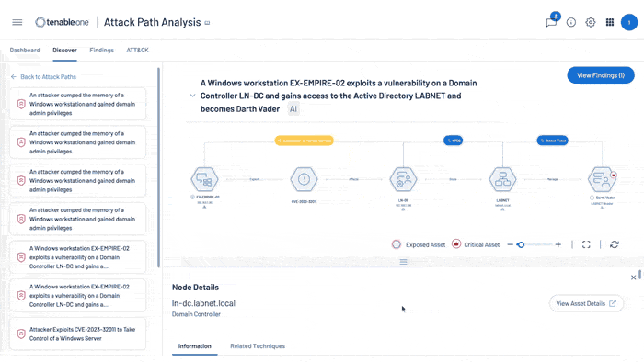Select second 'attacker dumped the memory' path card
Screen dimensions: 644x362
77,142
